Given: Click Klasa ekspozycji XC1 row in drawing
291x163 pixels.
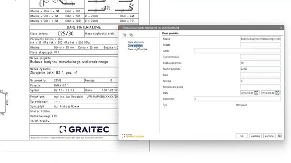Looking at the screenshot, I should 74,53.
